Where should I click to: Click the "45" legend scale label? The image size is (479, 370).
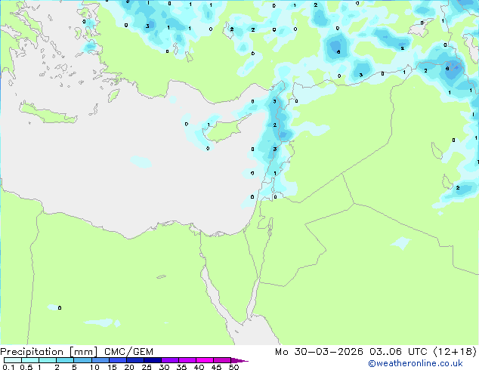pos(216,367)
